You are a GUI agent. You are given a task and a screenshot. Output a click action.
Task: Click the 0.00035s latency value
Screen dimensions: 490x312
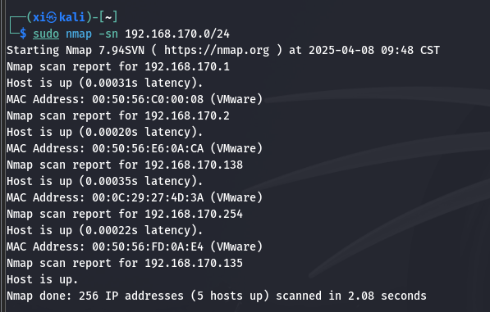coord(112,181)
